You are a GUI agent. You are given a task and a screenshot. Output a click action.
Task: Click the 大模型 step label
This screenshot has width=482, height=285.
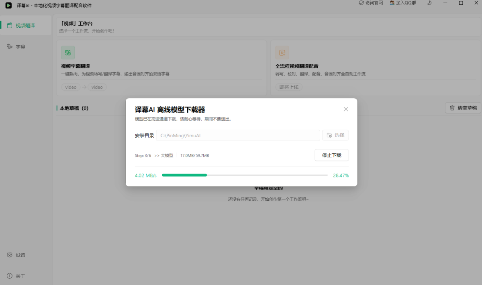(x=167, y=155)
